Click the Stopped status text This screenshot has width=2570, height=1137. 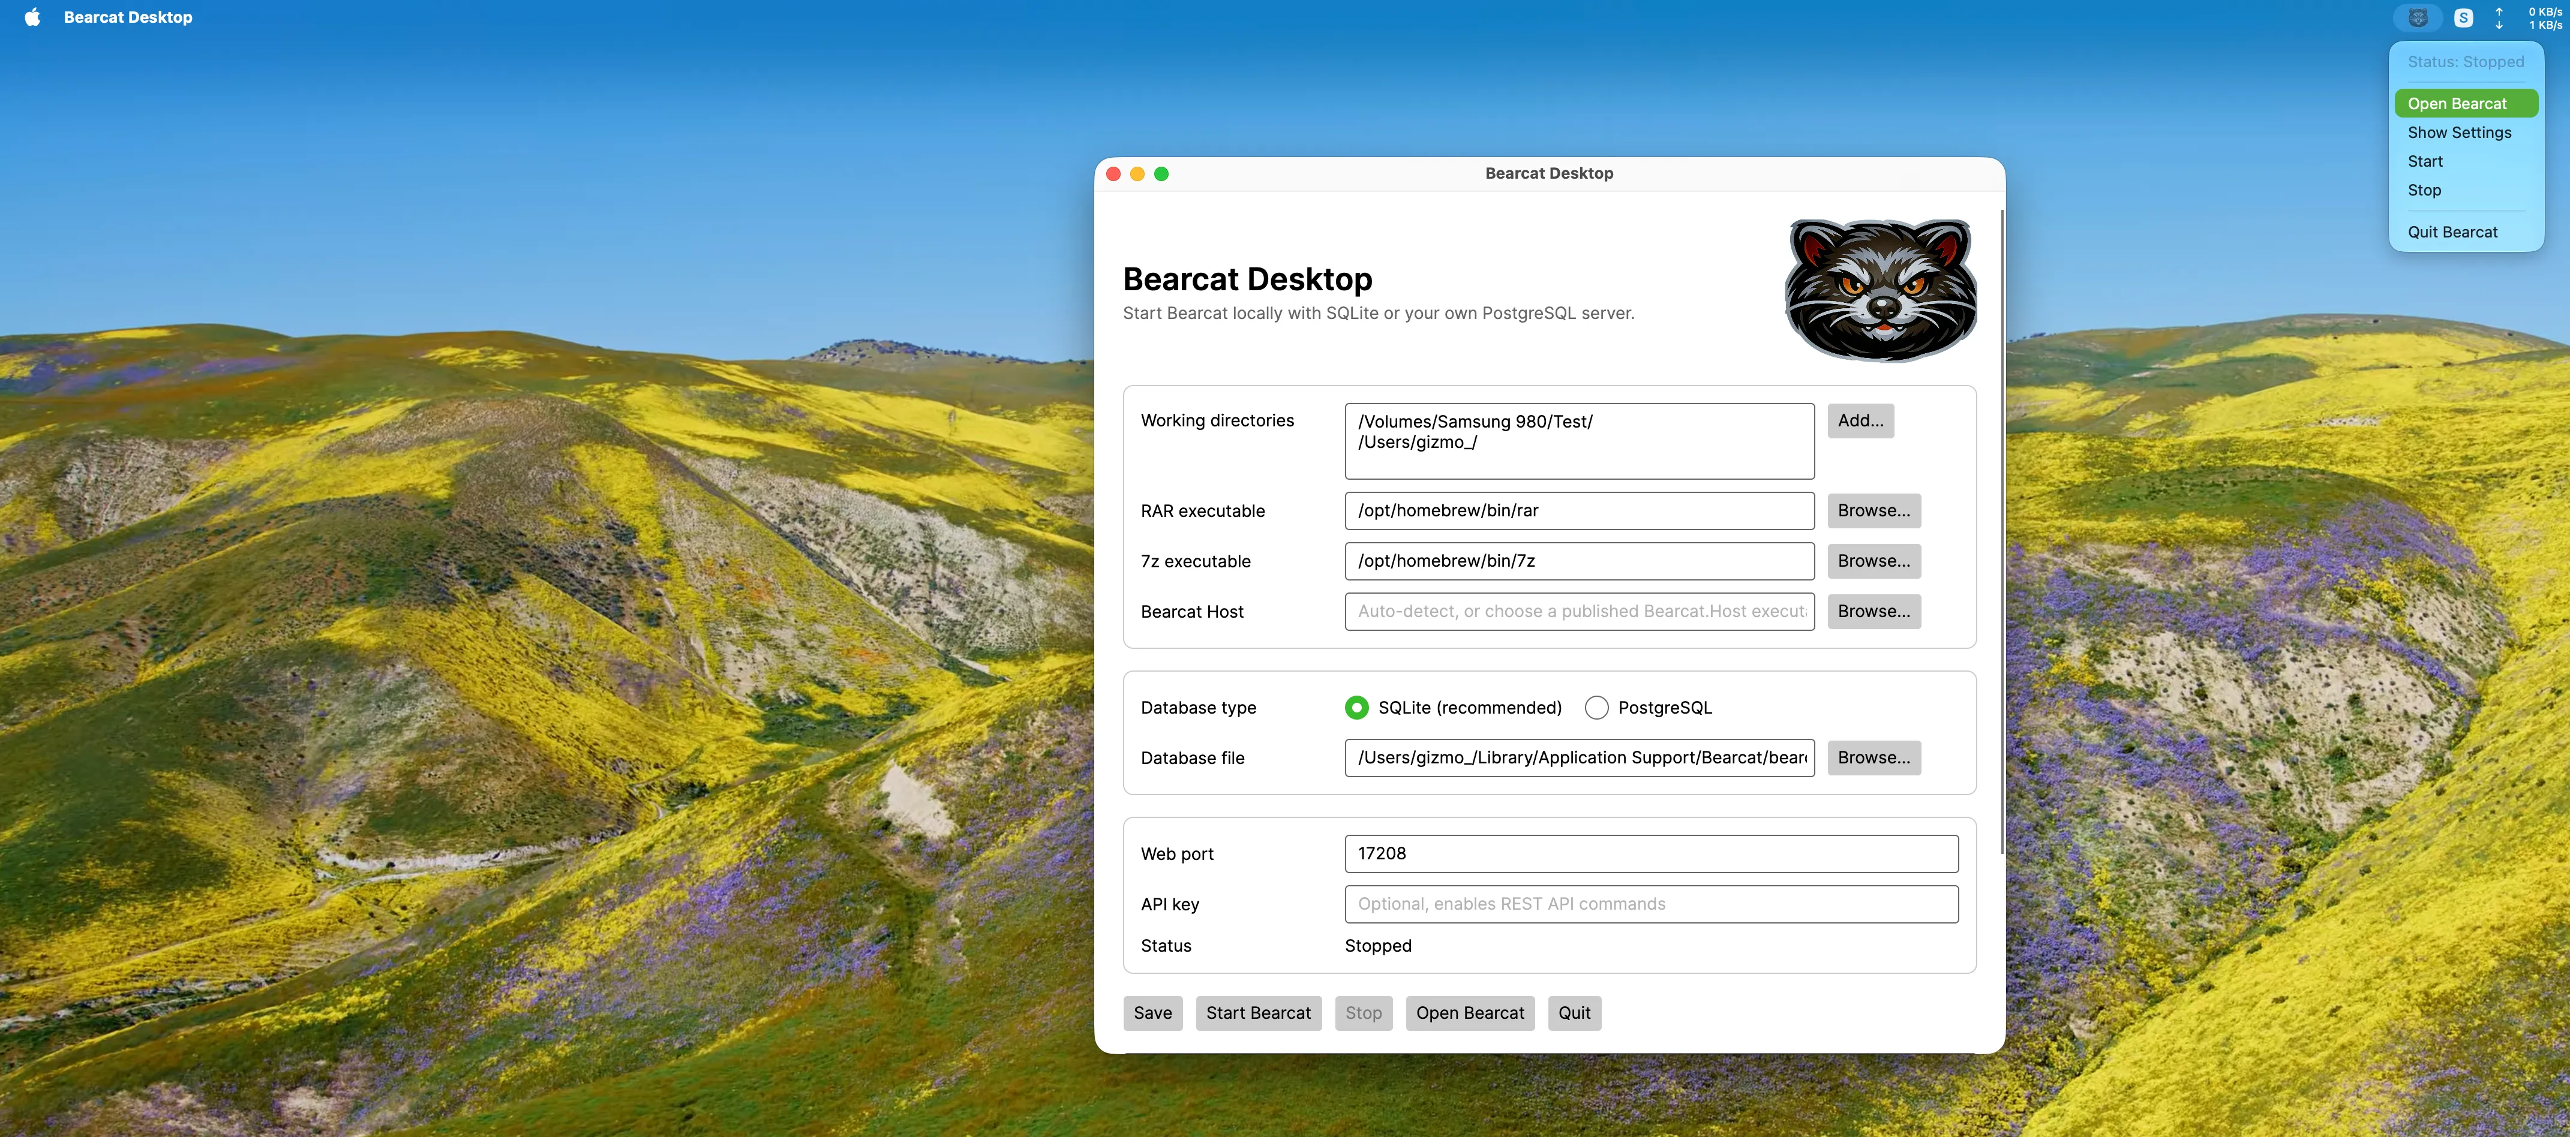pyautogui.click(x=1378, y=946)
